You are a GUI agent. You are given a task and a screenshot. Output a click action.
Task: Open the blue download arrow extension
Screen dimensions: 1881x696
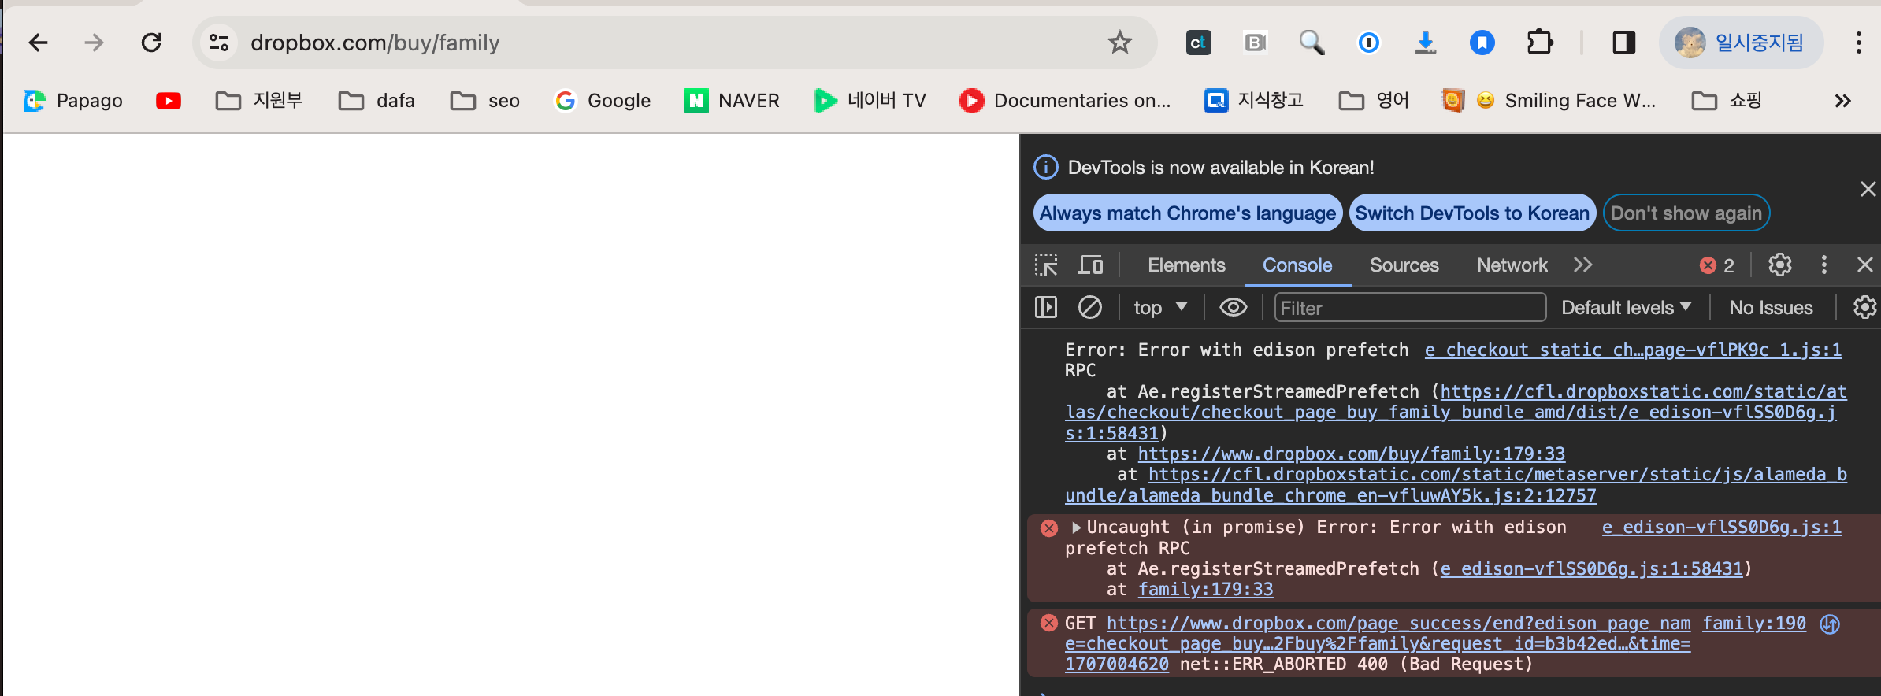click(1425, 43)
